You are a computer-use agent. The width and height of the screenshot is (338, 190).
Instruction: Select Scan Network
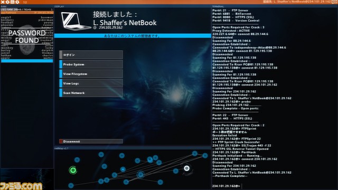91,93
